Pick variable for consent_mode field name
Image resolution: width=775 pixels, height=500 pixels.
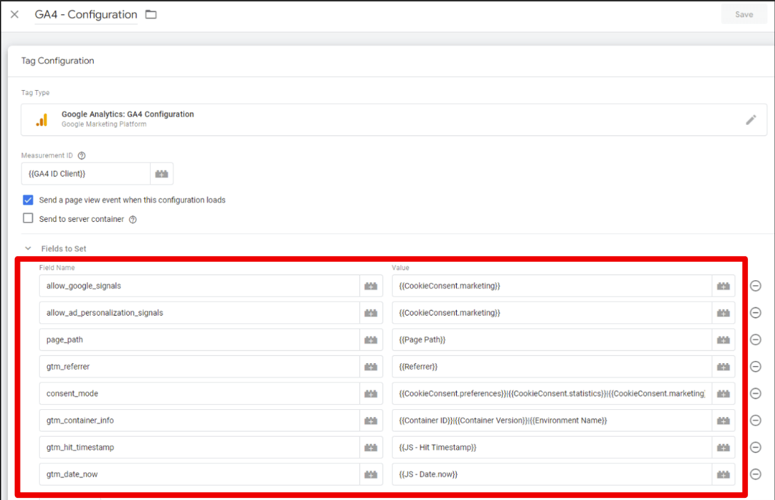371,394
